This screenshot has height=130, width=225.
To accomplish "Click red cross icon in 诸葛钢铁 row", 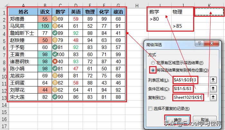I will [55, 61].
